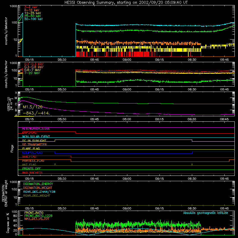Select the REAR_DEC_WEIGHT legend label
The width and height of the screenshot is (238, 238).
37,196
